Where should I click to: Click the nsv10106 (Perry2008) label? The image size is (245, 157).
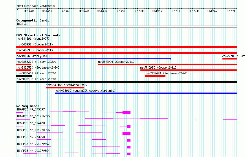(x=33, y=56)
